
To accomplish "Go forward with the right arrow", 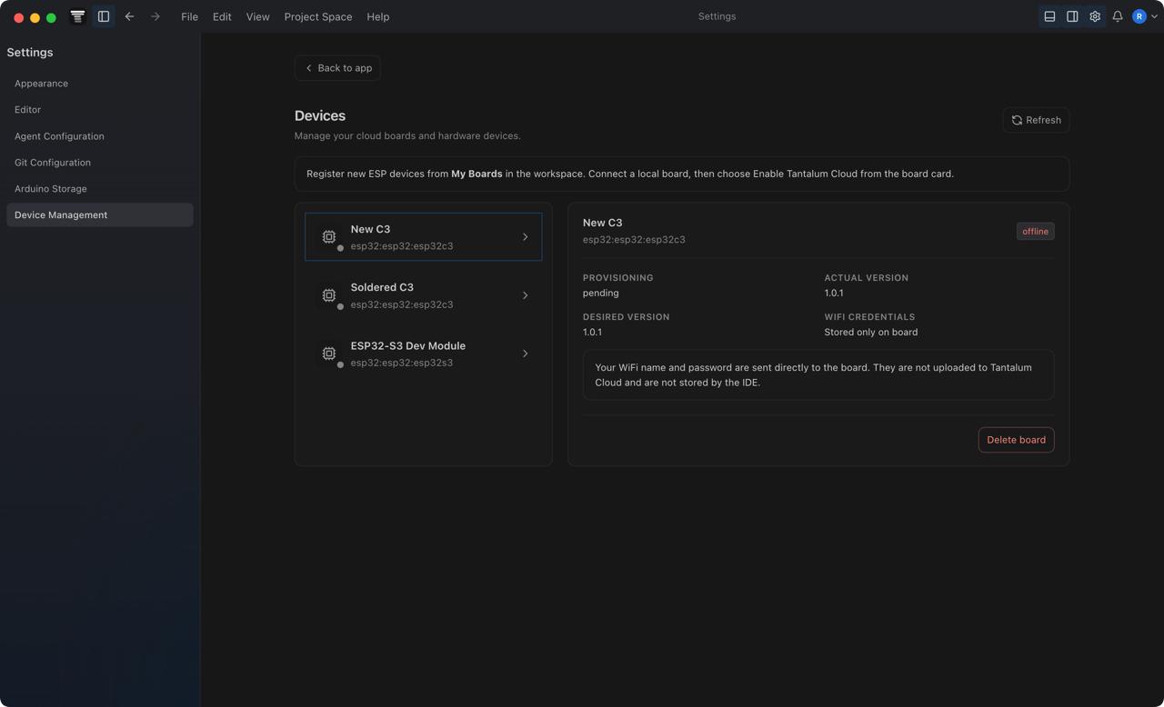I will point(156,16).
